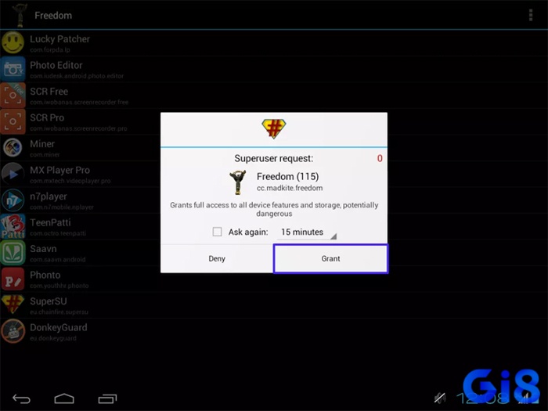Click the 'eu.chainfire.supersu' package name

59,312
